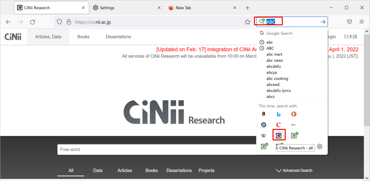Choose the uppercase 'ABC' history suggestion
Screen dimensions: 370x181
(292, 48)
